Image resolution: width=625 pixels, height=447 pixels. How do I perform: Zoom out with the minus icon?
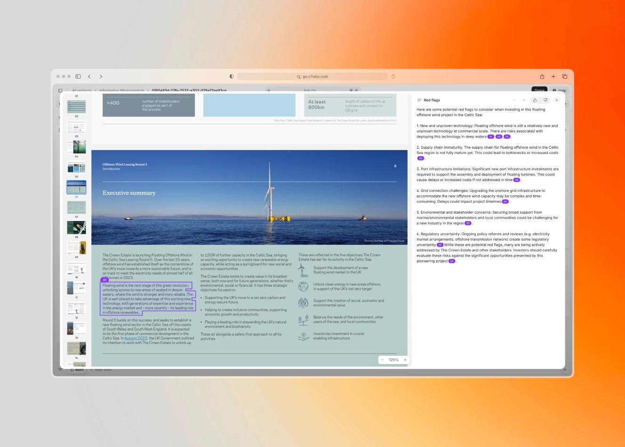(x=382, y=360)
